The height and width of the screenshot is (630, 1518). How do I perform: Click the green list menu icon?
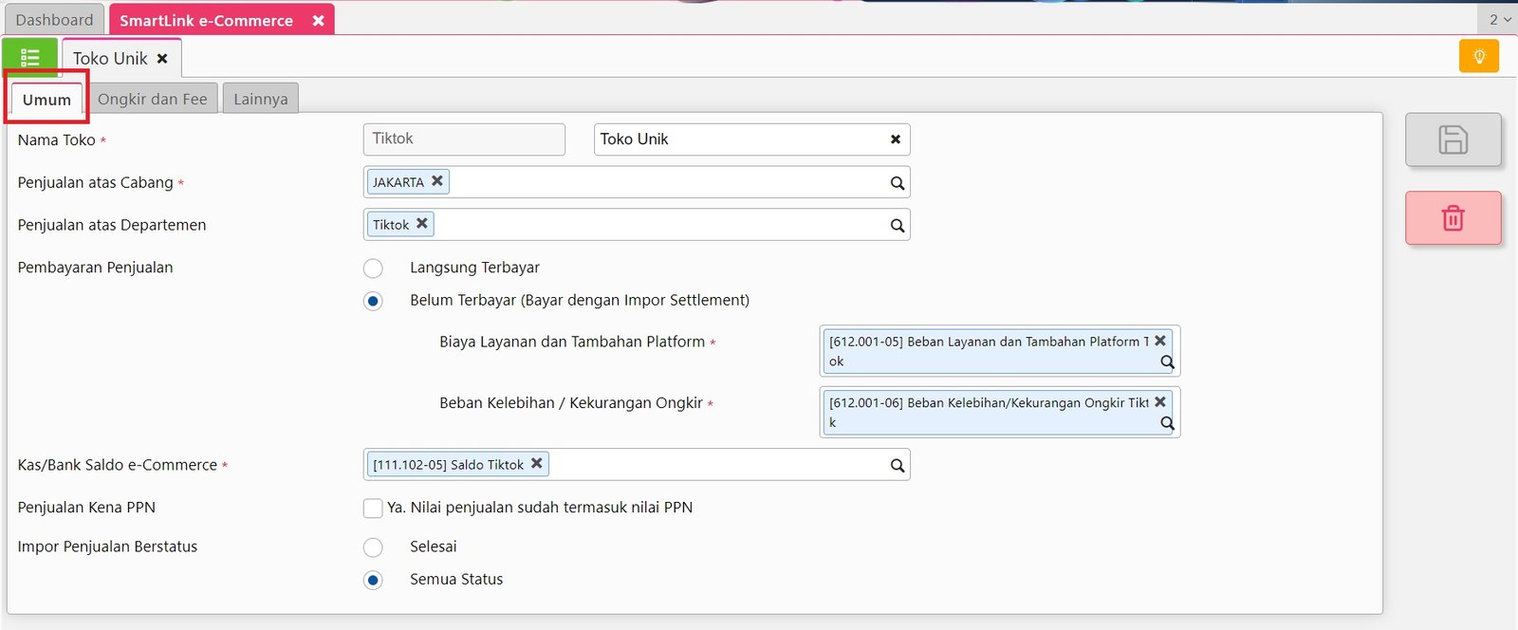coord(29,58)
